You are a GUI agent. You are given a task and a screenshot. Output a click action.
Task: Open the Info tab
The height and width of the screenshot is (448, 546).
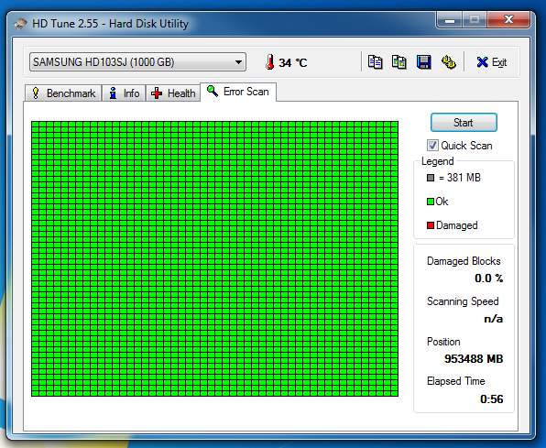pyautogui.click(x=124, y=93)
